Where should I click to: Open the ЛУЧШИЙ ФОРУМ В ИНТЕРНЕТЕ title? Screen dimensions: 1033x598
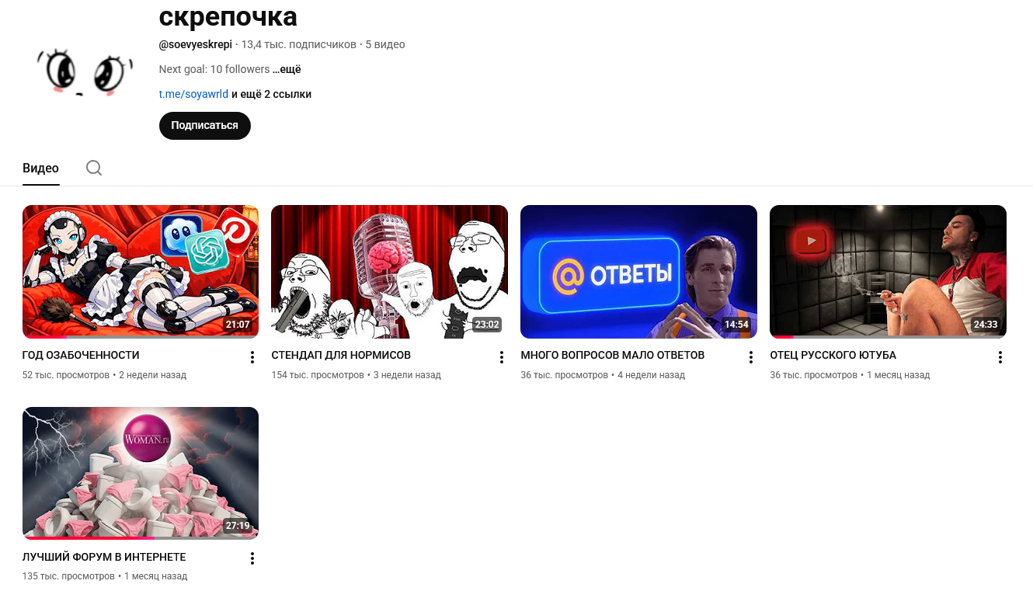pyautogui.click(x=104, y=557)
